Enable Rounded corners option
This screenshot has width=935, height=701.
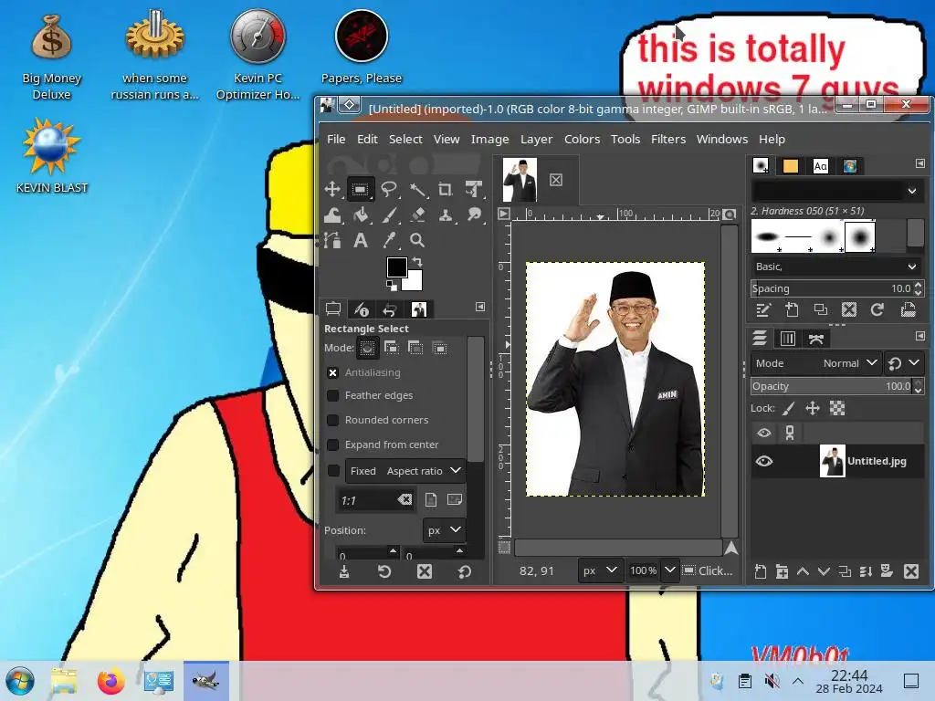(x=332, y=420)
